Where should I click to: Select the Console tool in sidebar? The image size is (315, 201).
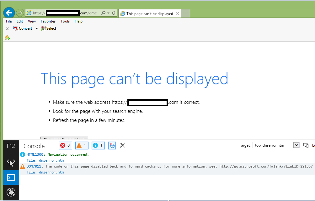click(x=11, y=177)
